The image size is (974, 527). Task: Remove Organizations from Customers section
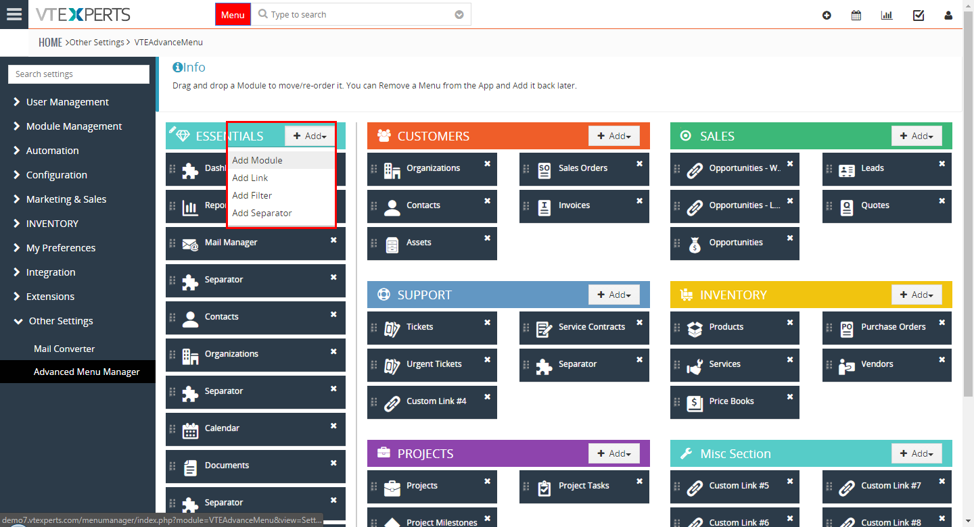pyautogui.click(x=487, y=164)
